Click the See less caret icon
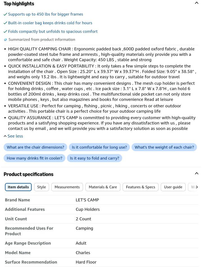Screen dimensions: 202x267 (x=5, y=136)
